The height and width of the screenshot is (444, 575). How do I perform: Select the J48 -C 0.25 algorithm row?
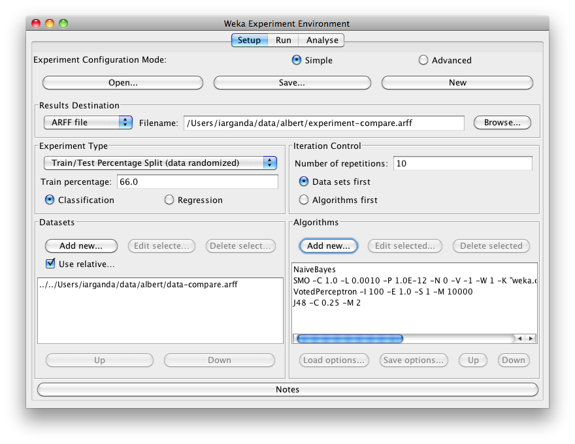[415, 302]
